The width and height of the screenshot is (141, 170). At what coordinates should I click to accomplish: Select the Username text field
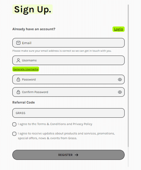coord(69,60)
